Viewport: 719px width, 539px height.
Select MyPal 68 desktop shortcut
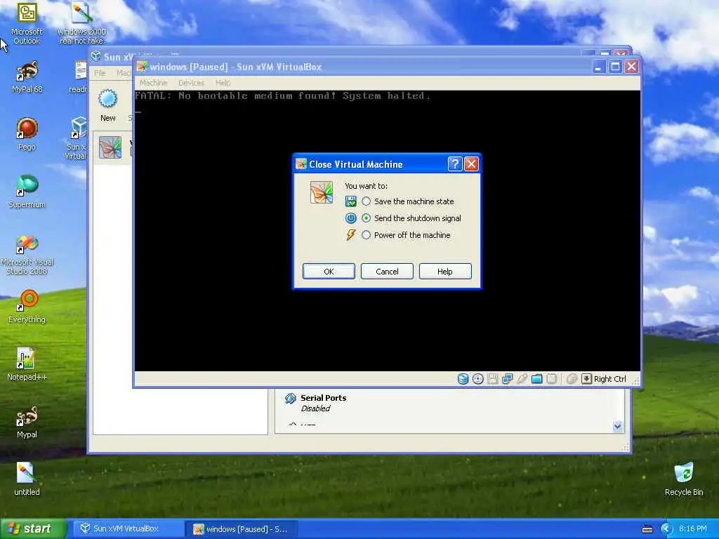point(27,76)
